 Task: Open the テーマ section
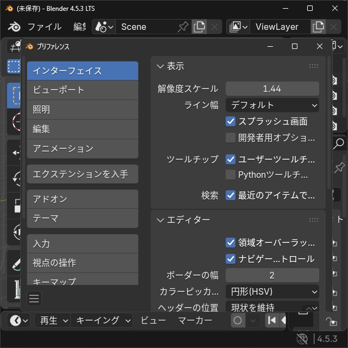(x=83, y=219)
